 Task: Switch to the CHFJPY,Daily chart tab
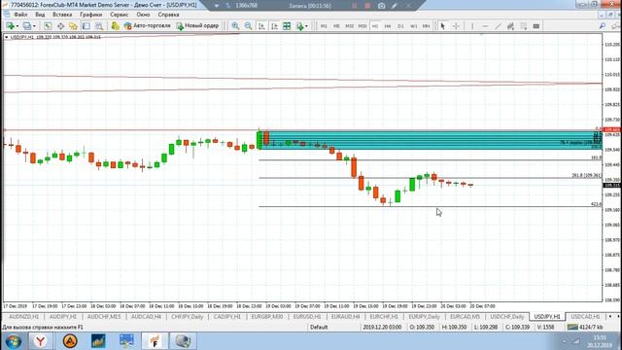tap(187, 317)
